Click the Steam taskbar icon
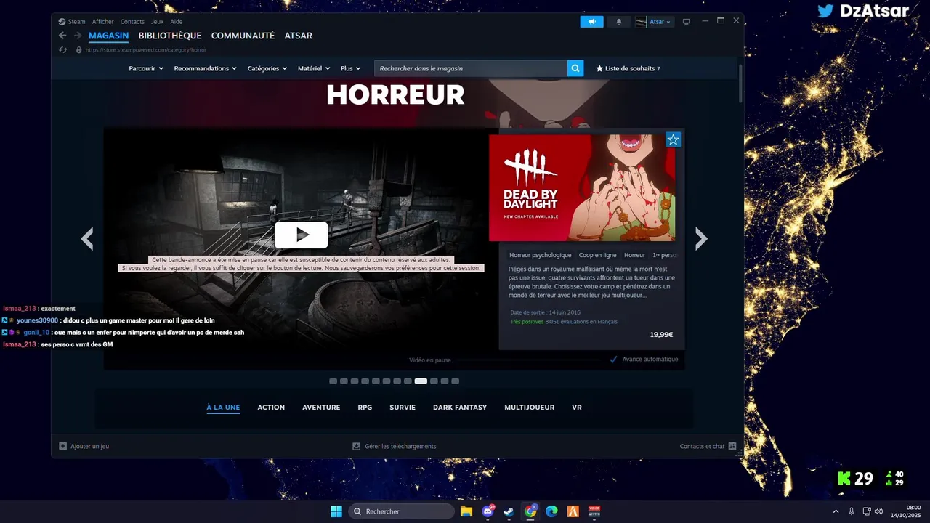The image size is (930, 523). [x=509, y=511]
